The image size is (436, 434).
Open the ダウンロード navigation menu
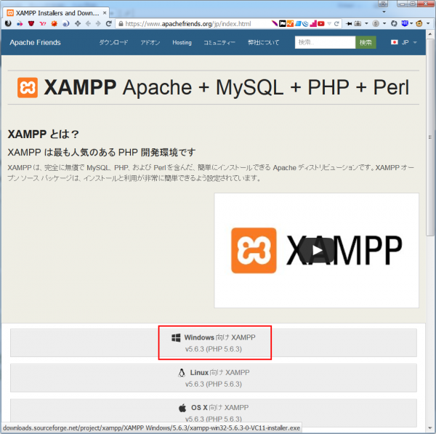pyautogui.click(x=114, y=42)
